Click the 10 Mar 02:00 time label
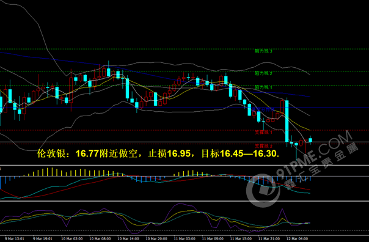 click(x=71, y=239)
